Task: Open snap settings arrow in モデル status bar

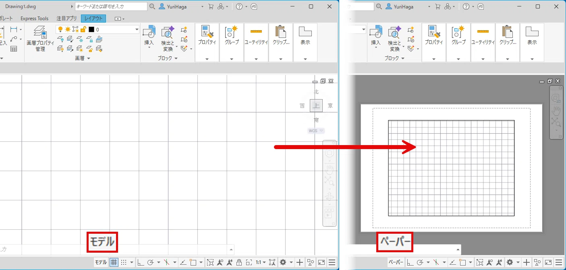Action: 132,262
